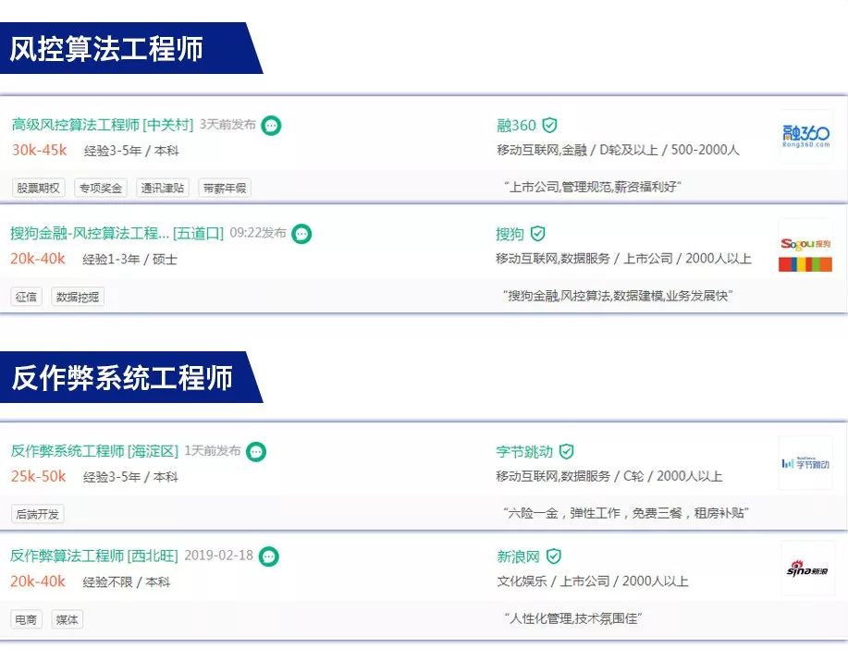Click slogan 搜狗金融,风控算法,数据建模,业务发展快

(x=618, y=296)
